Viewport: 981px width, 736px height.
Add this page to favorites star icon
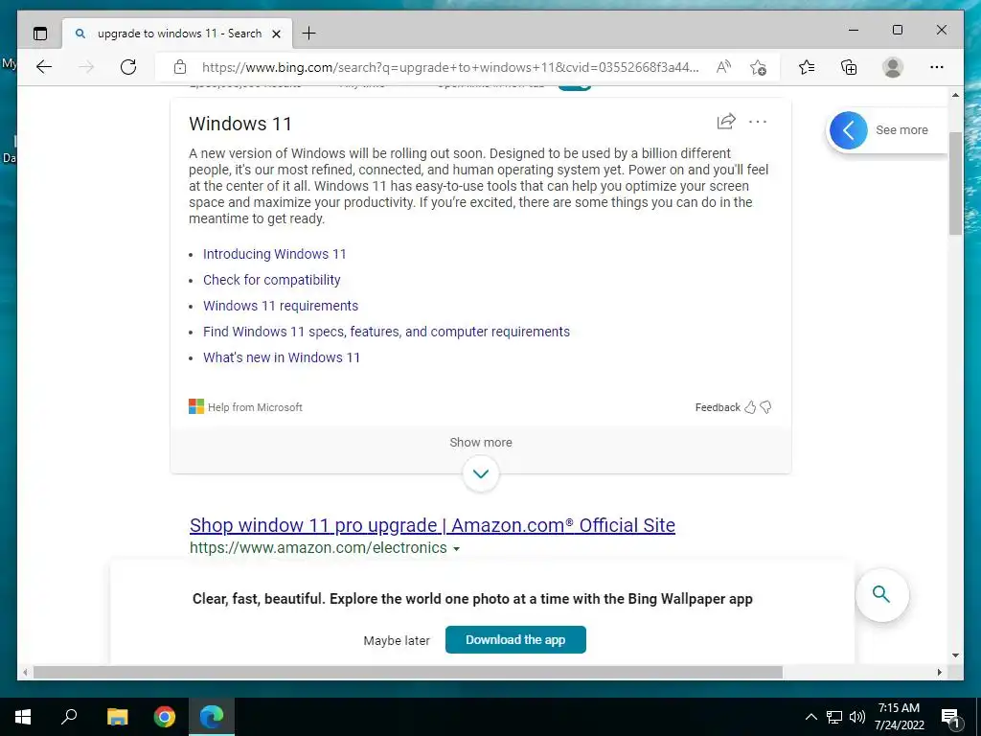[x=759, y=67]
